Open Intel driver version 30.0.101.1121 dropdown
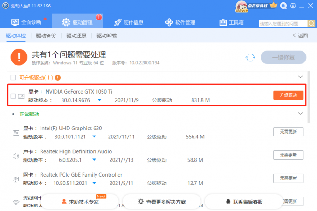The width and height of the screenshot is (317, 211). [x=94, y=136]
